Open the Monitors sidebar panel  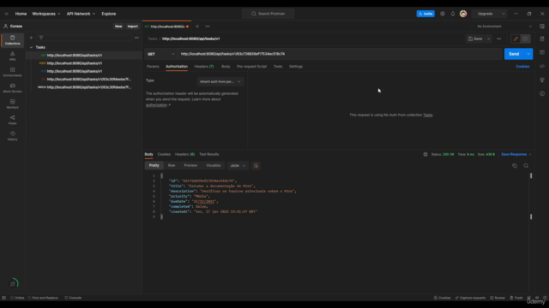[x=12, y=104]
